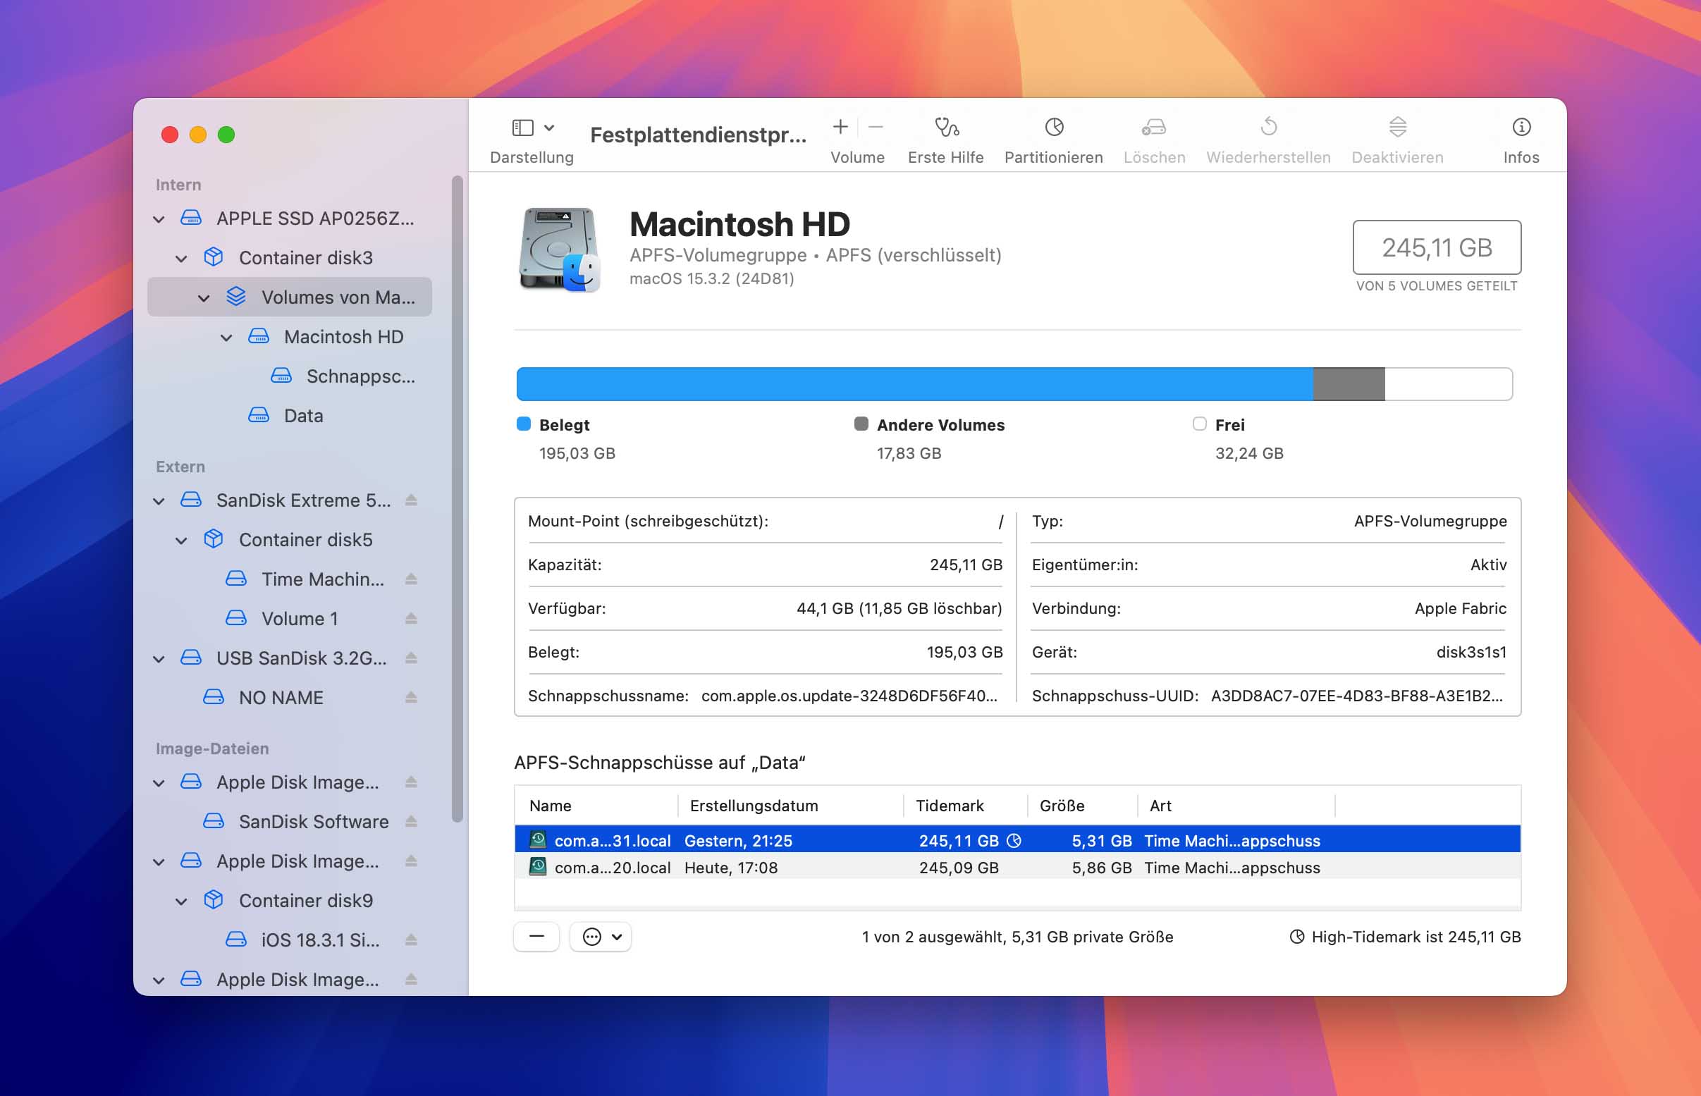Click the Wiederherstellen restore icon
Image resolution: width=1701 pixels, height=1096 pixels.
coord(1268,127)
